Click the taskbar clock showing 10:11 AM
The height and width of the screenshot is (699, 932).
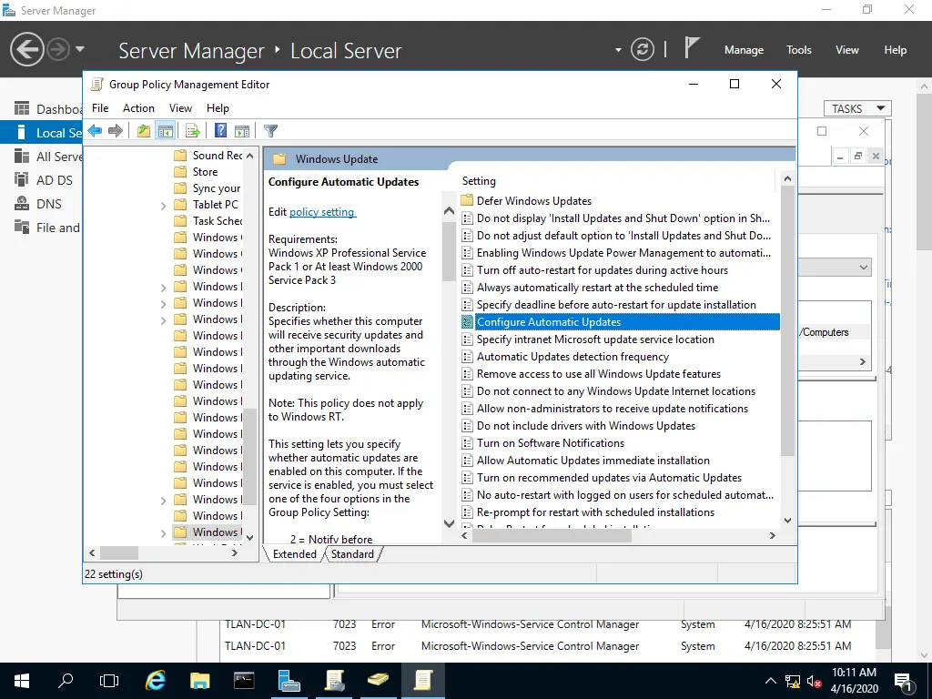pyautogui.click(x=854, y=681)
